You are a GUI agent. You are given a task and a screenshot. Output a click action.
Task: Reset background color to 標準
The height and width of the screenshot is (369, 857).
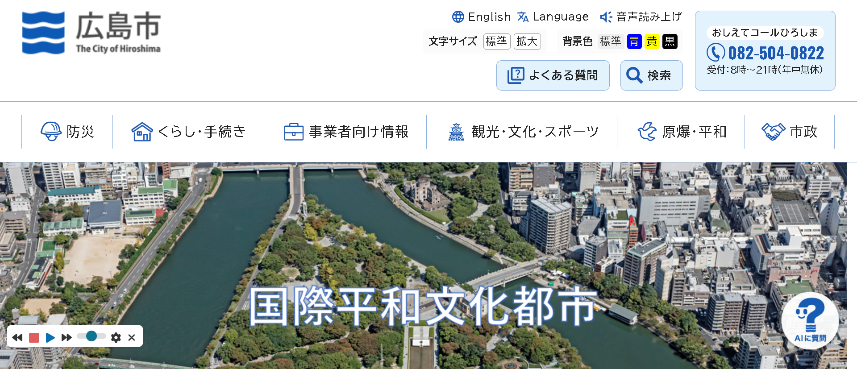click(611, 41)
